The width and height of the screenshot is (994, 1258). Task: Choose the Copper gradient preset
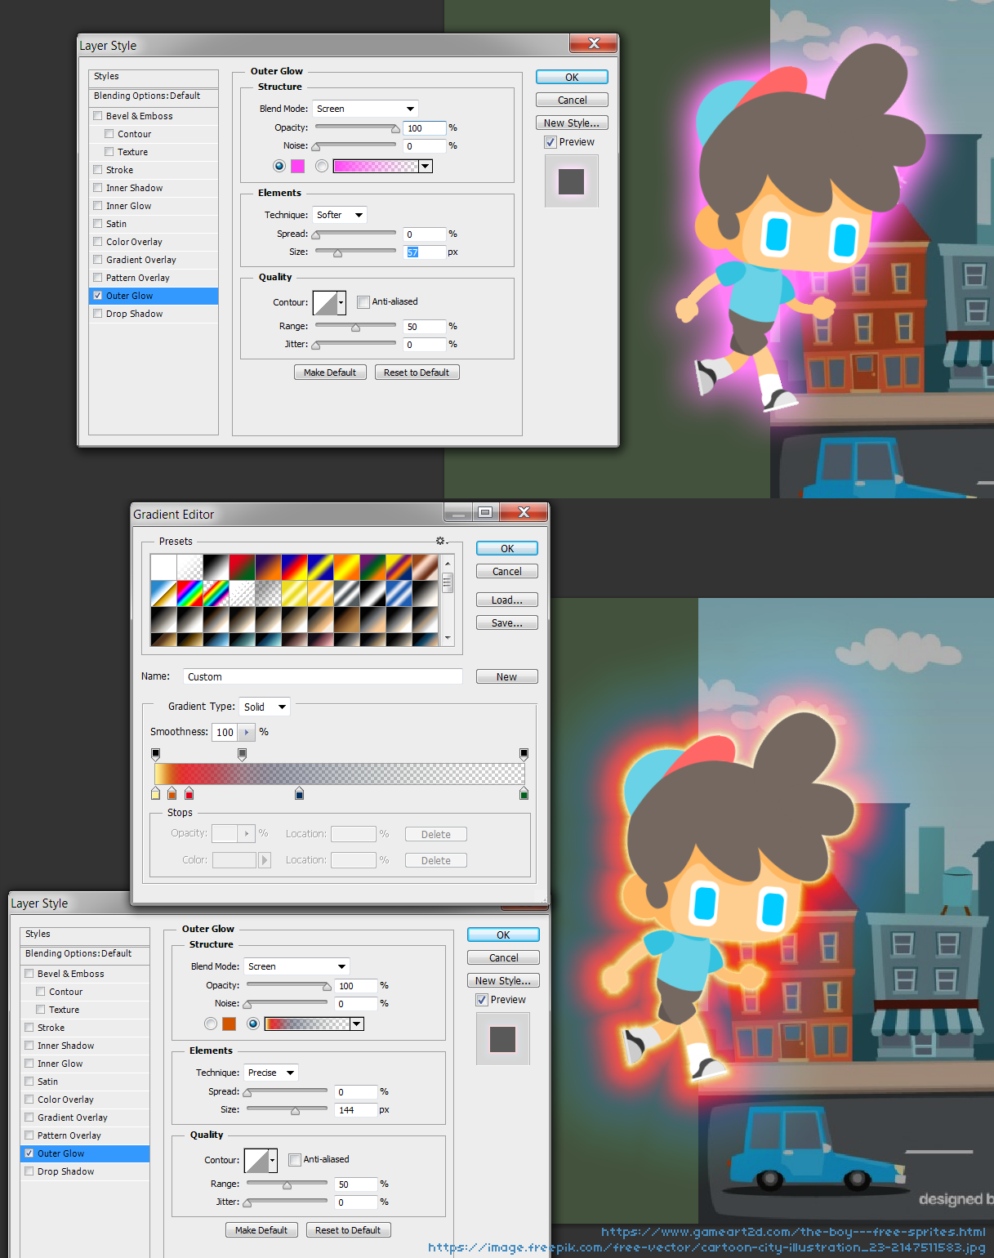pos(426,567)
